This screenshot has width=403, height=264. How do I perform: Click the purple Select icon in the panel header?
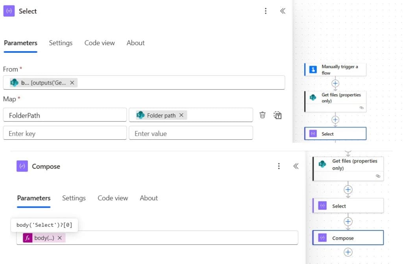[9, 11]
